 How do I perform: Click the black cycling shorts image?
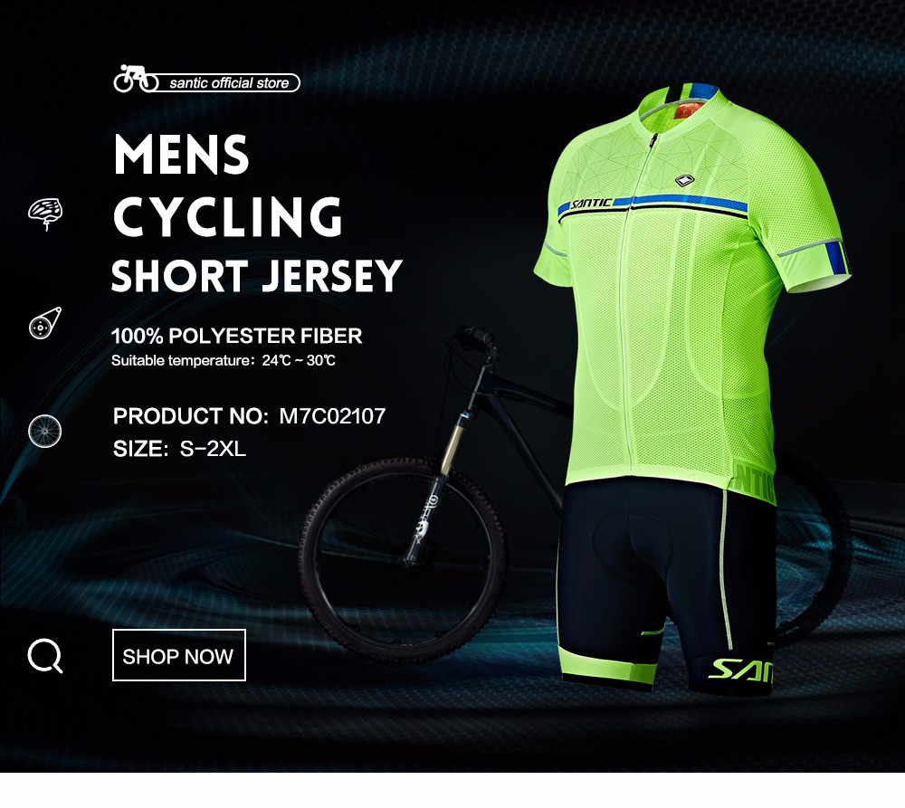pyautogui.click(x=665, y=585)
